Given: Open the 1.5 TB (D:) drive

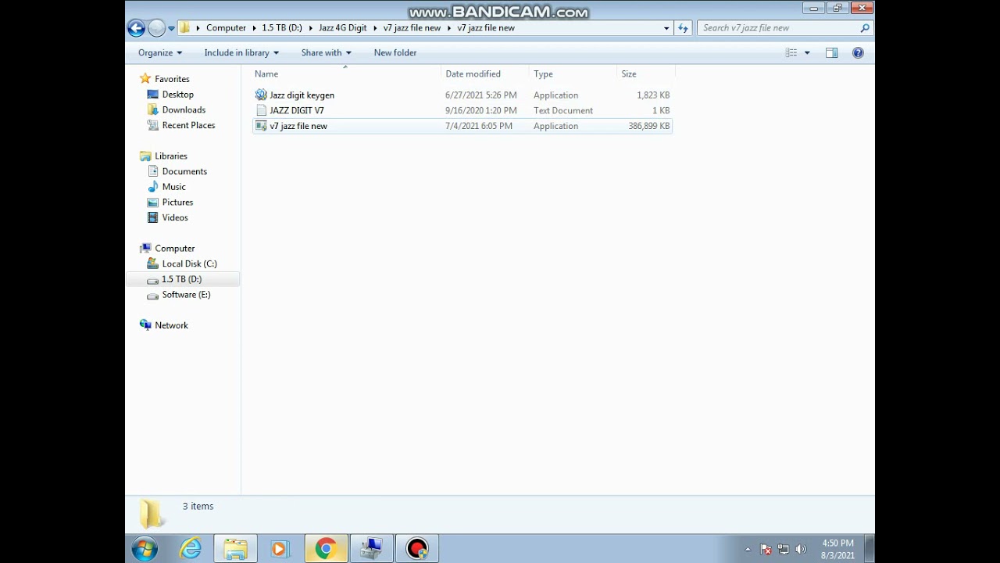Looking at the screenshot, I should [x=181, y=279].
